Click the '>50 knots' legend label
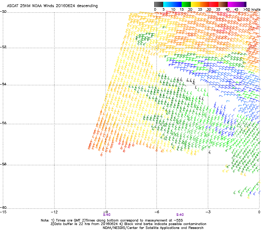The height and width of the screenshot is (230, 262). 252,10
